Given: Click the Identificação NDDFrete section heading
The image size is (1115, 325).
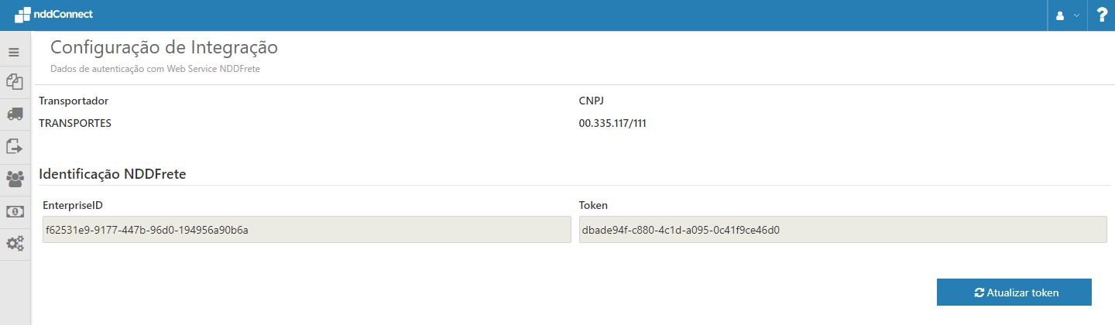Looking at the screenshot, I should [112, 173].
